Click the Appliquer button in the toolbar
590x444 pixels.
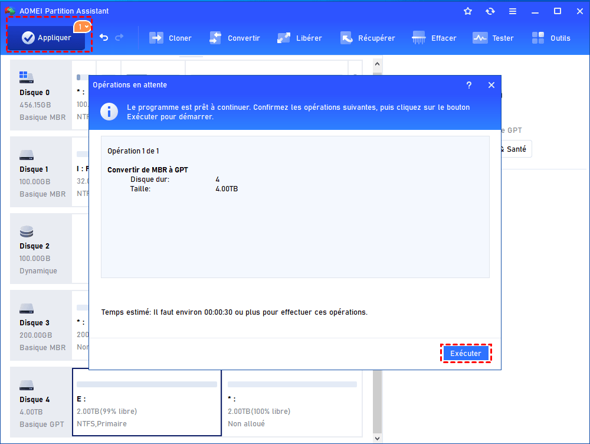[46, 38]
